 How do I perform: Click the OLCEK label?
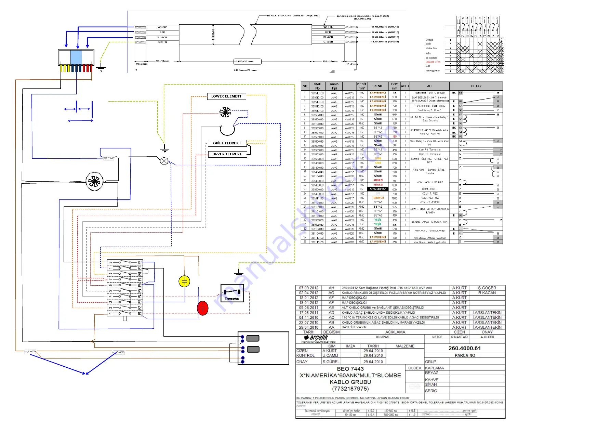point(415,368)
